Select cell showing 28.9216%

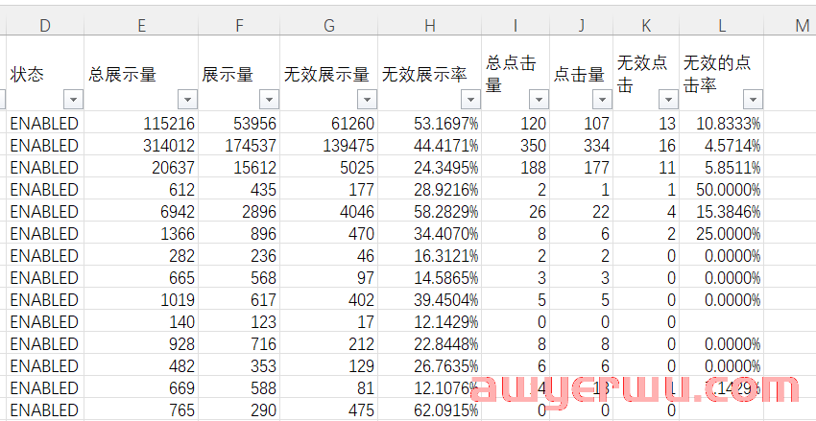430,189
